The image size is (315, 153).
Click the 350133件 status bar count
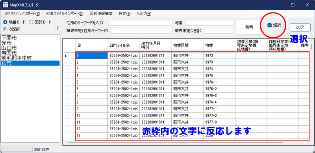(x=42, y=149)
